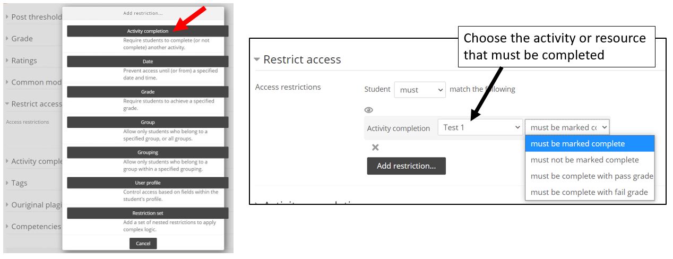Click the Add restriction... button
673x259 pixels.
click(x=406, y=166)
